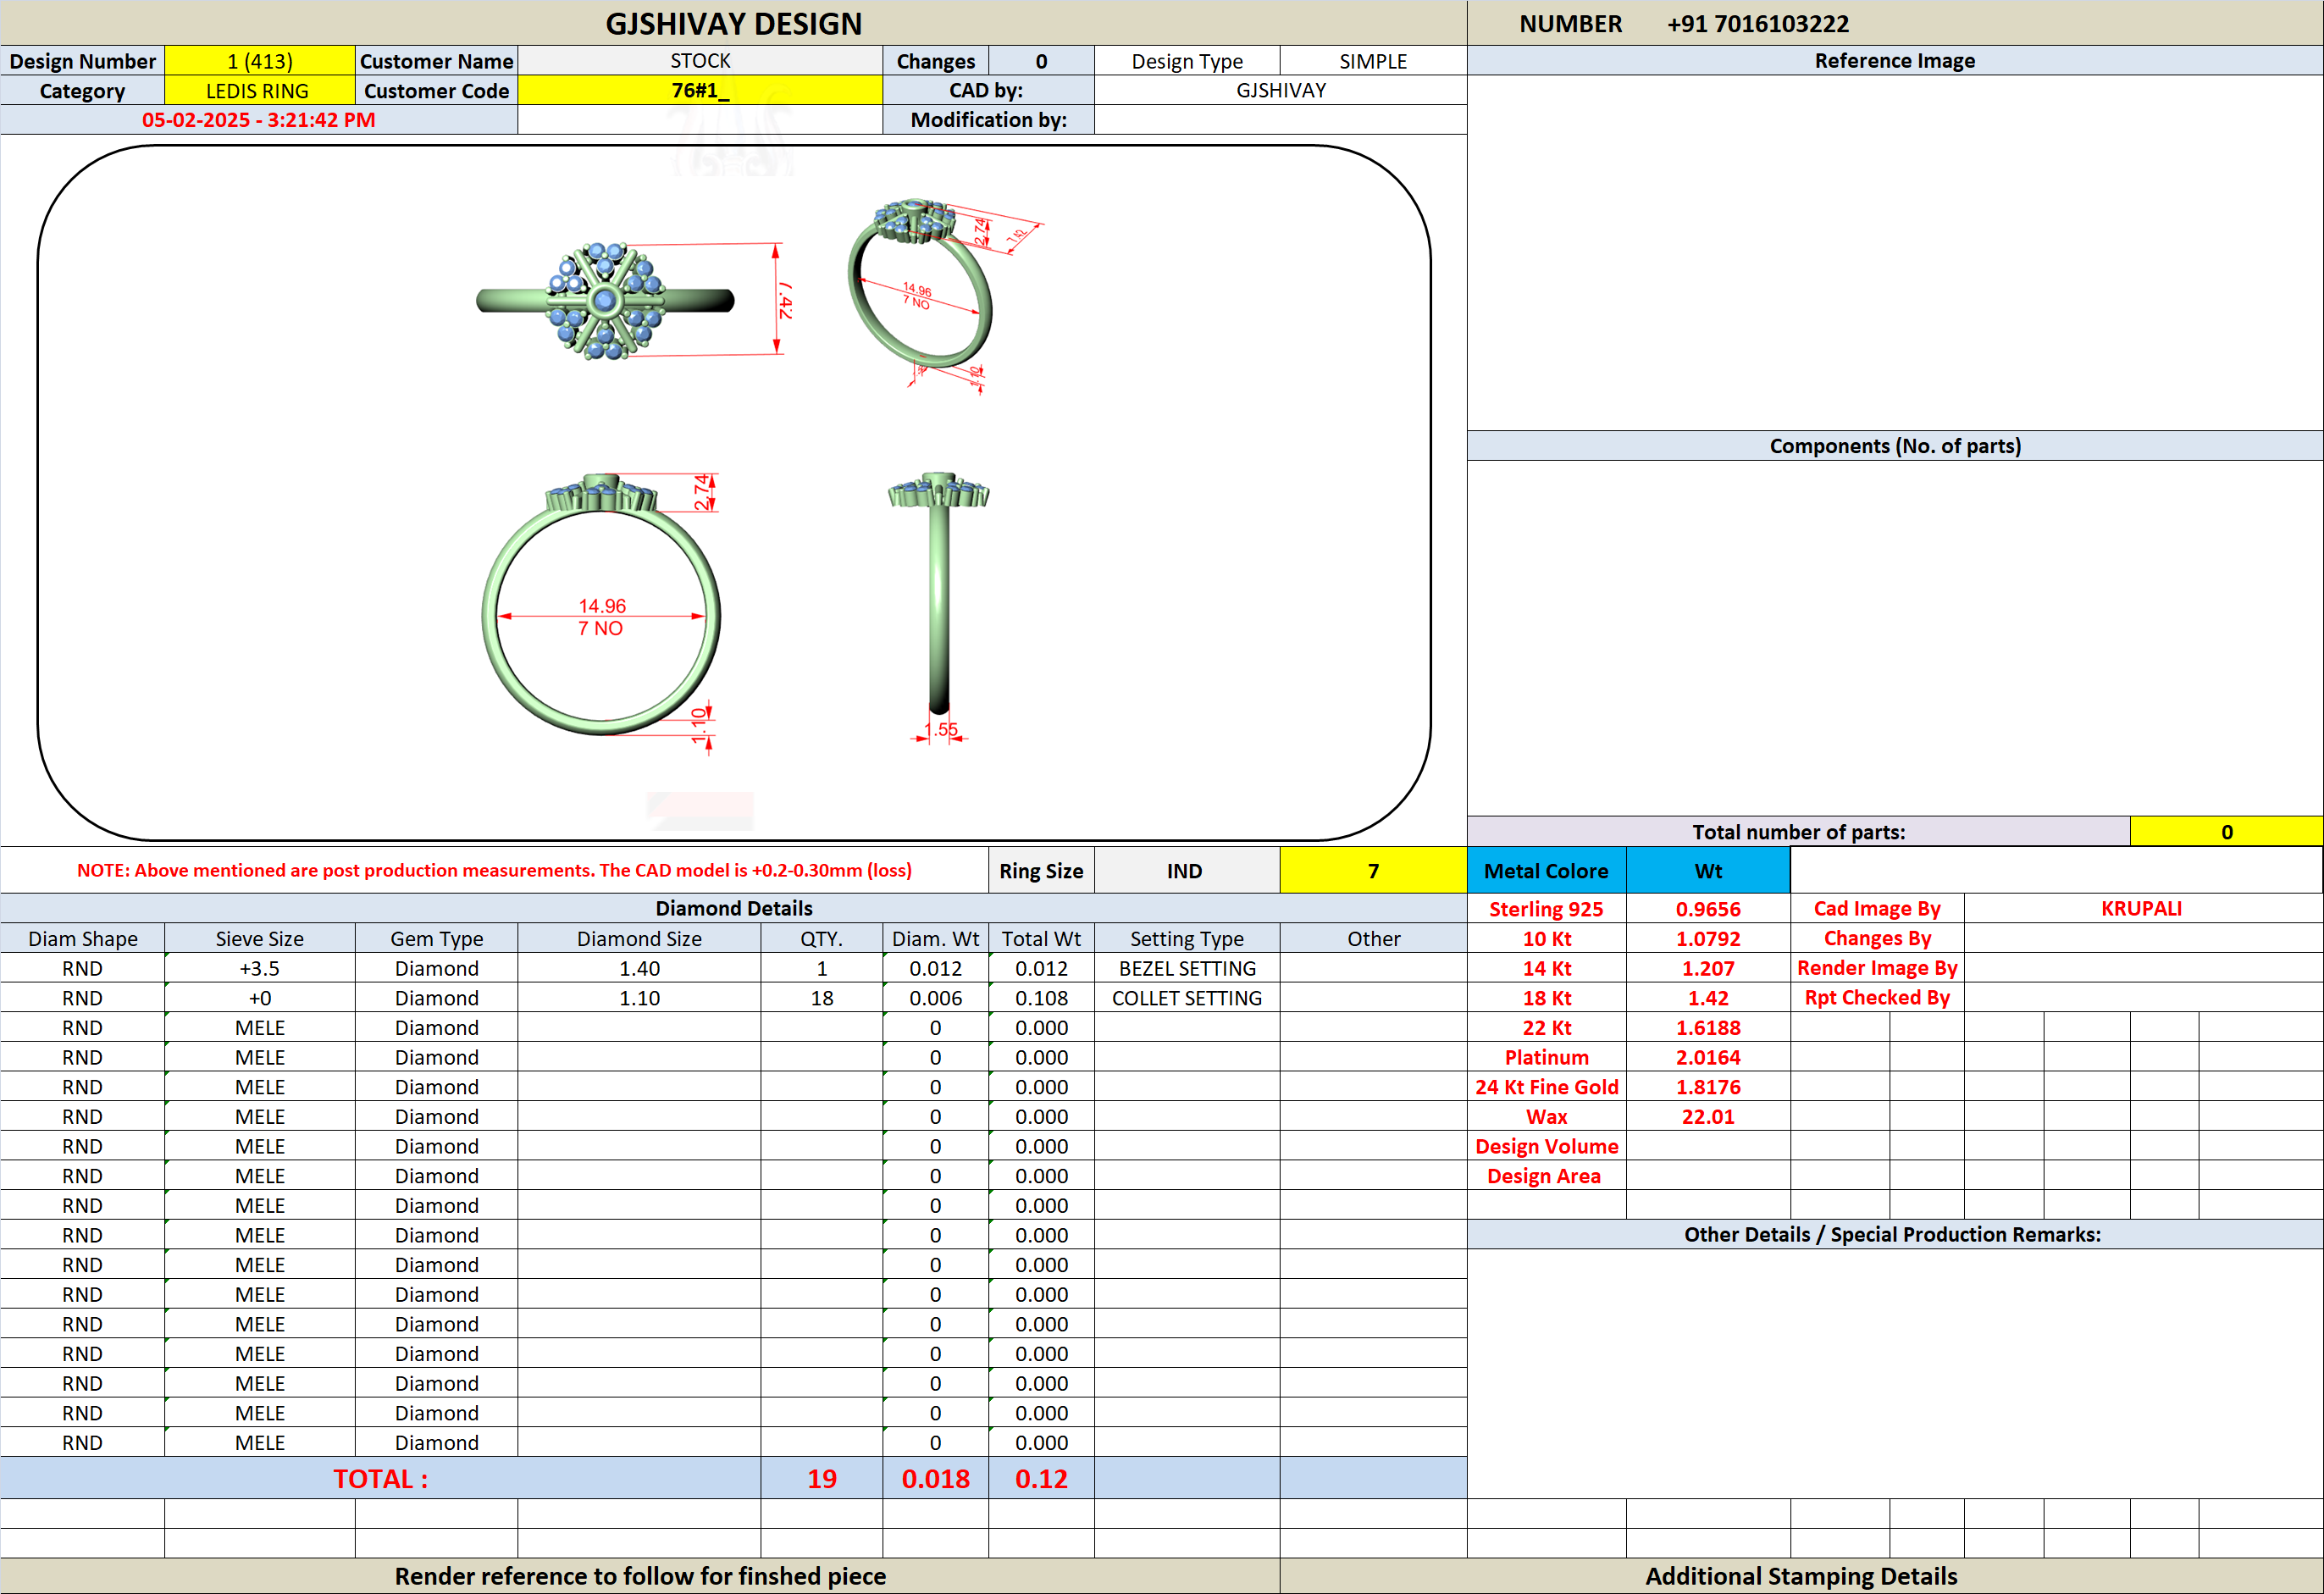Click the Setting Type column header
The image size is (2324, 1594).
point(1186,938)
